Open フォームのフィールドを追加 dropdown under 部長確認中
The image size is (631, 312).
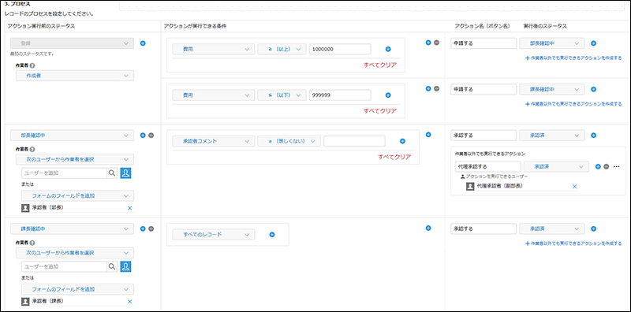pyautogui.click(x=77, y=196)
